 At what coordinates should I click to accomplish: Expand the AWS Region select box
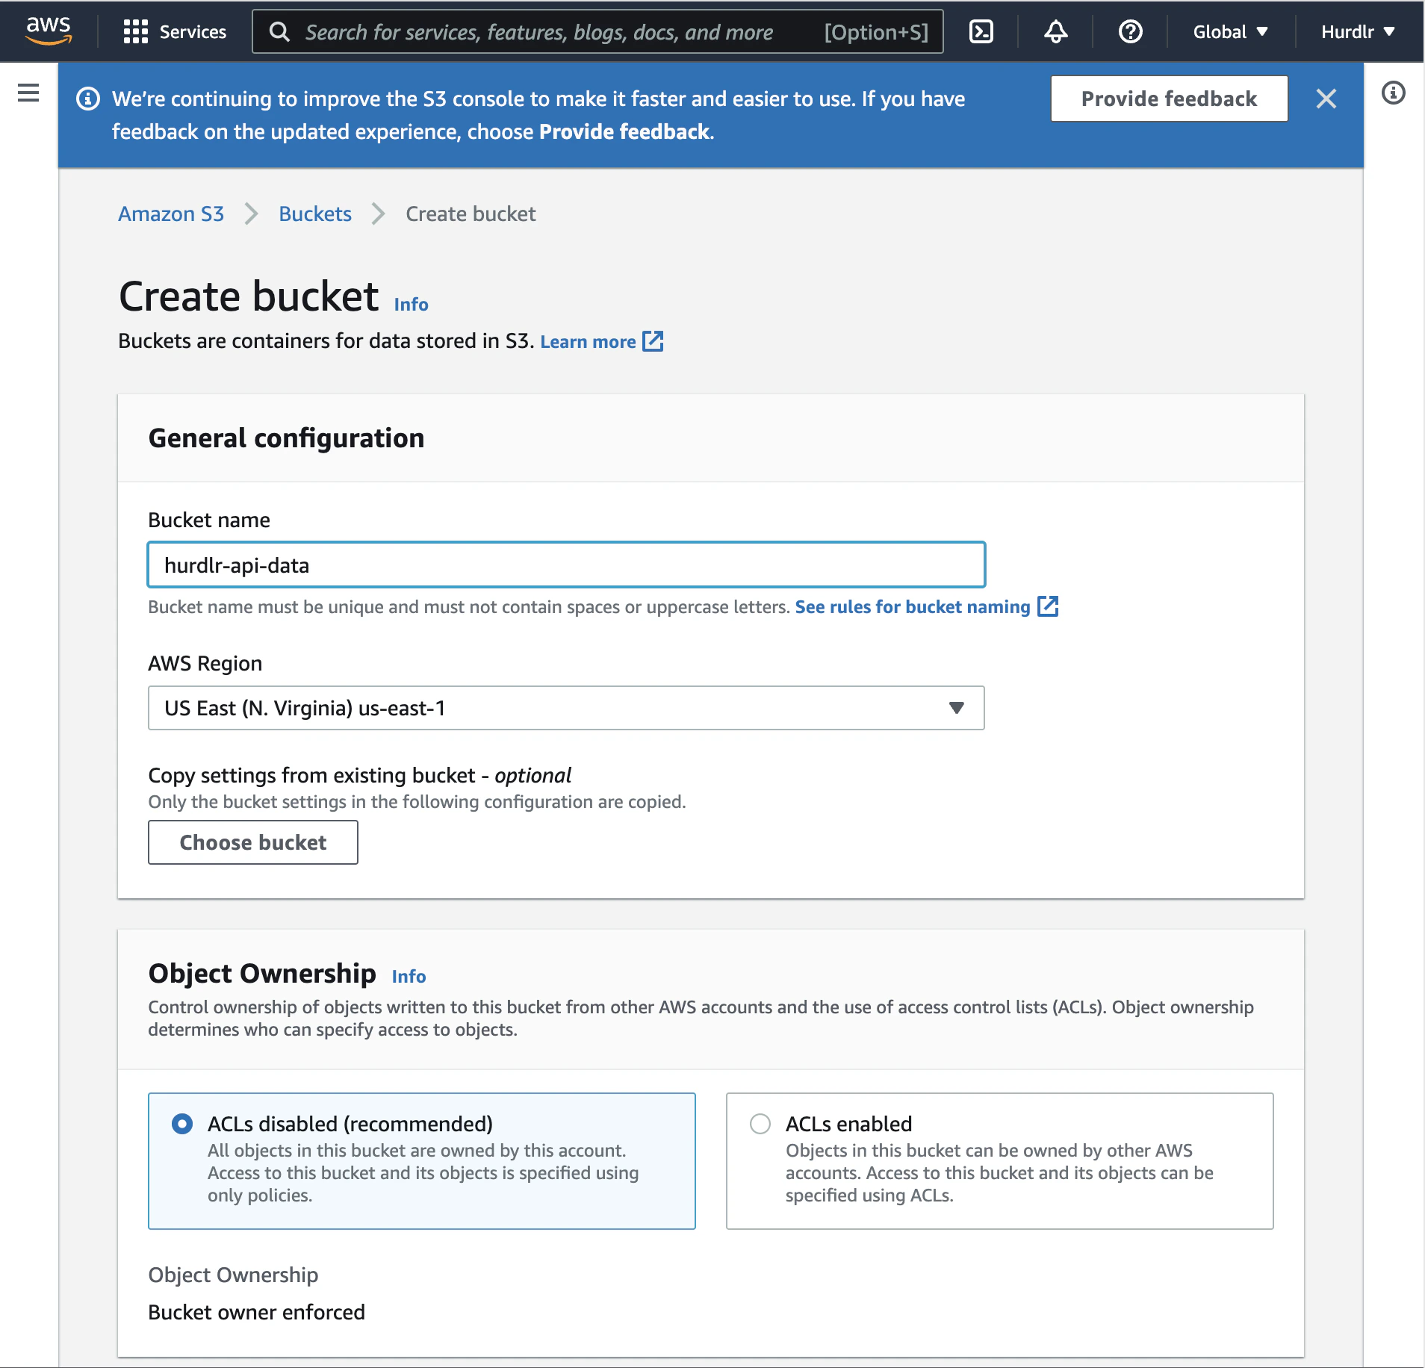(x=566, y=708)
